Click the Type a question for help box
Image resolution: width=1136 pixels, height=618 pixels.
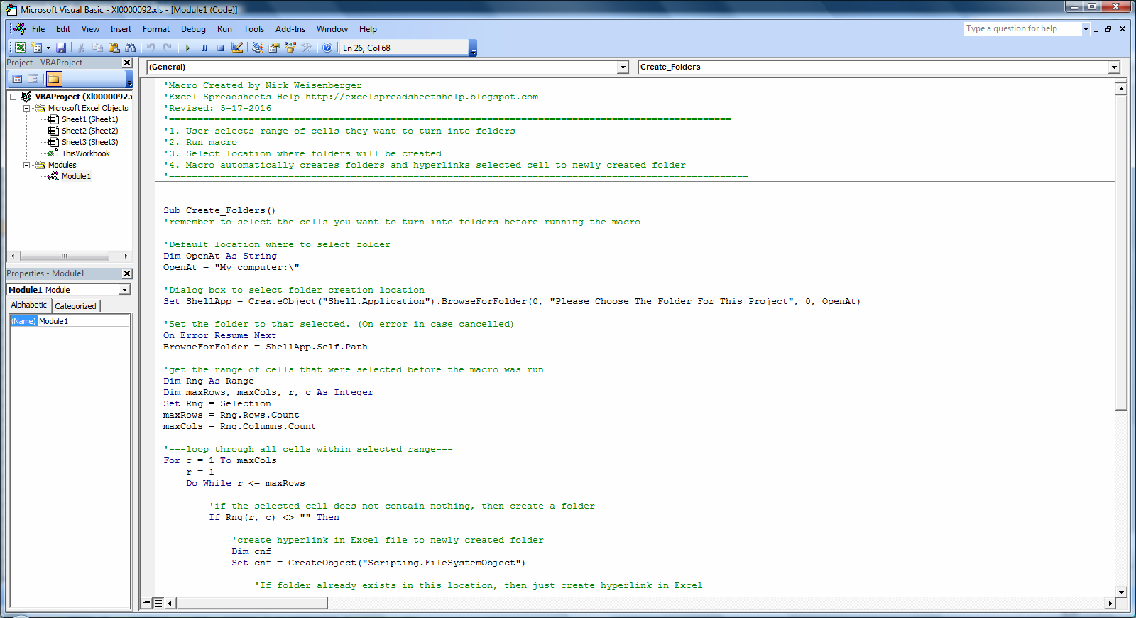tap(1022, 28)
